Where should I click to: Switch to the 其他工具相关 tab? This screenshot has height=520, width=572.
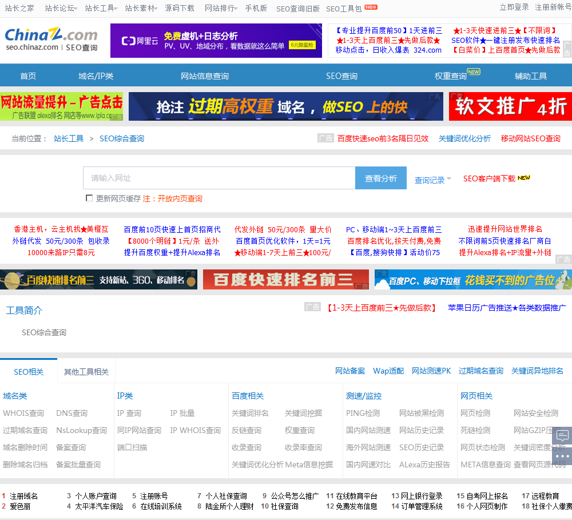[86, 371]
